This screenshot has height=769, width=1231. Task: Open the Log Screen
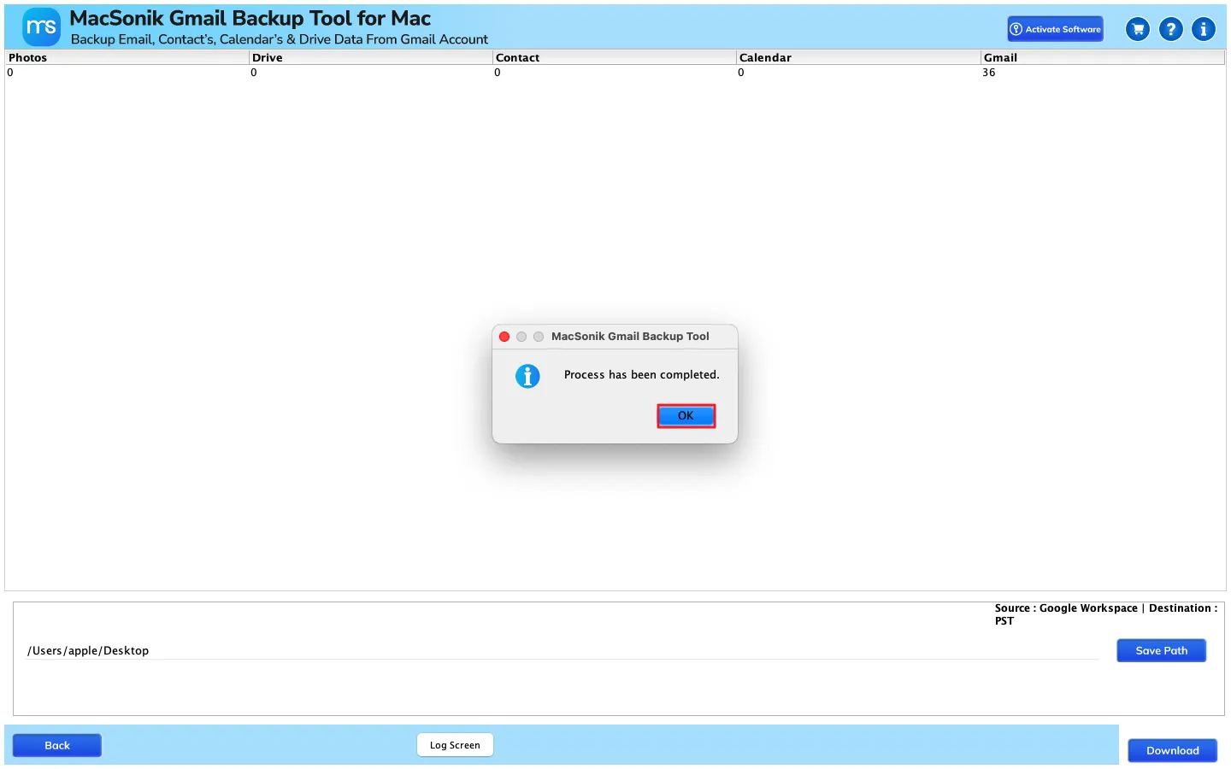click(455, 745)
